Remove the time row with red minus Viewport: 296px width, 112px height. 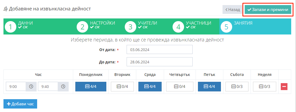[x=284, y=87]
